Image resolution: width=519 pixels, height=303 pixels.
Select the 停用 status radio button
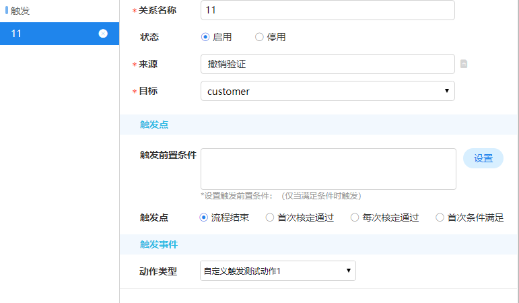tap(259, 37)
